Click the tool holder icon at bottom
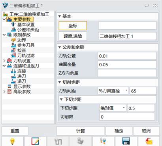This screenshot has width=162, height=146. (103, 141)
